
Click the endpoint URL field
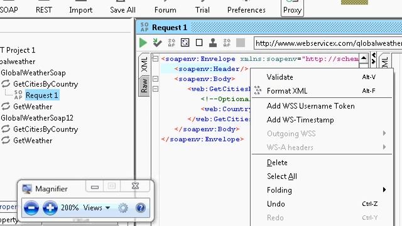[328, 43]
